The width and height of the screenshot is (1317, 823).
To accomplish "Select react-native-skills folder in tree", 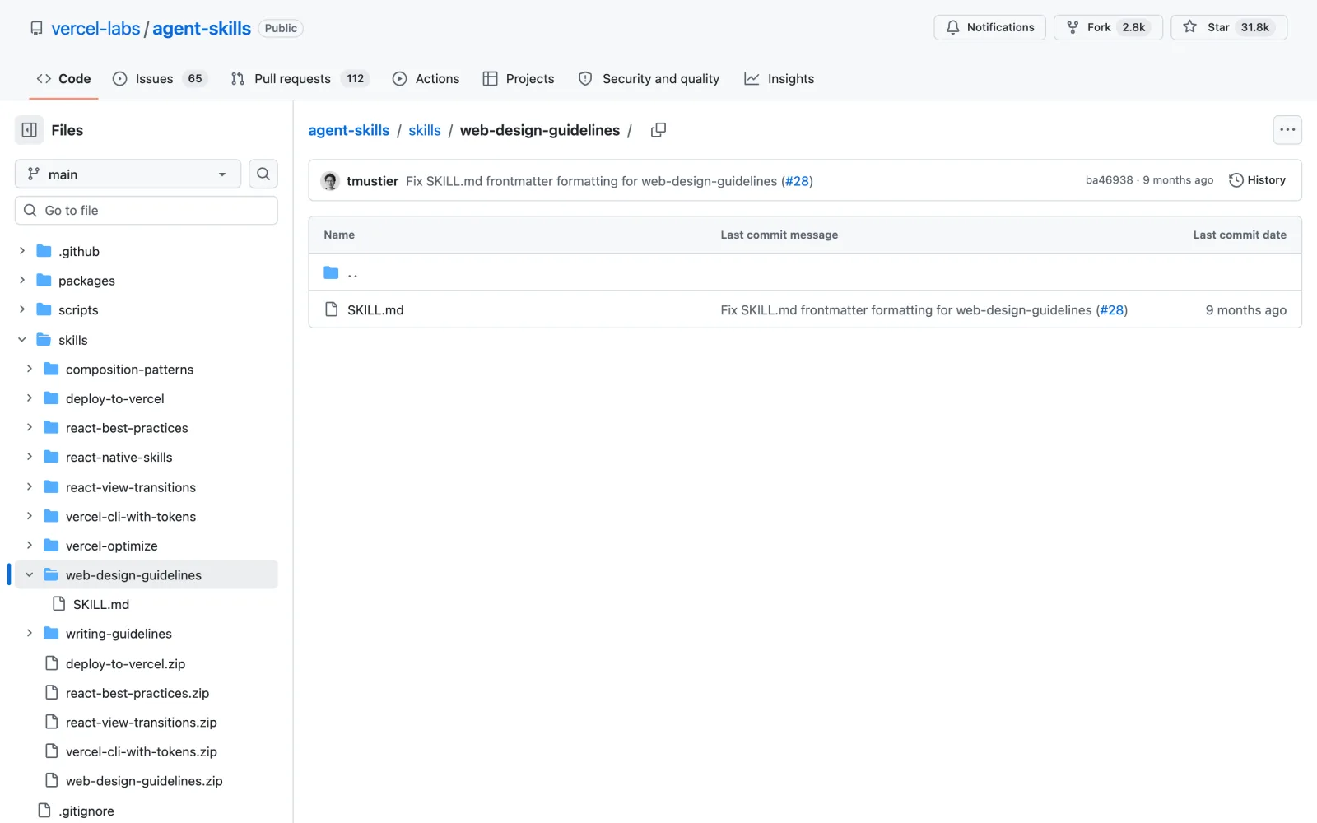I will point(119,458).
